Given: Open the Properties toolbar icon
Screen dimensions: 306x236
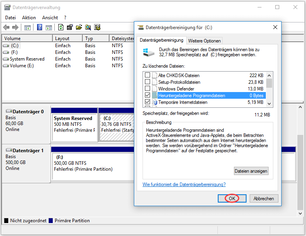Looking at the screenshot, I should pyautogui.click(x=70, y=27).
